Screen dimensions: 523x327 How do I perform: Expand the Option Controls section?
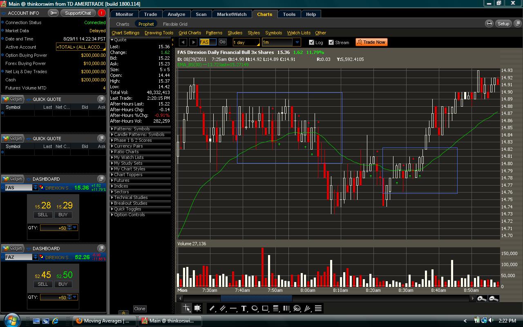pyautogui.click(x=141, y=215)
